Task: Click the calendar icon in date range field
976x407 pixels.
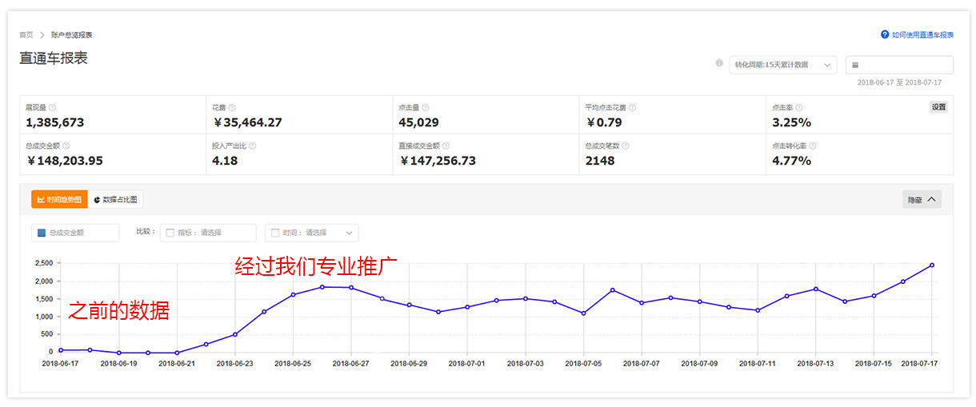Action: pyautogui.click(x=855, y=66)
